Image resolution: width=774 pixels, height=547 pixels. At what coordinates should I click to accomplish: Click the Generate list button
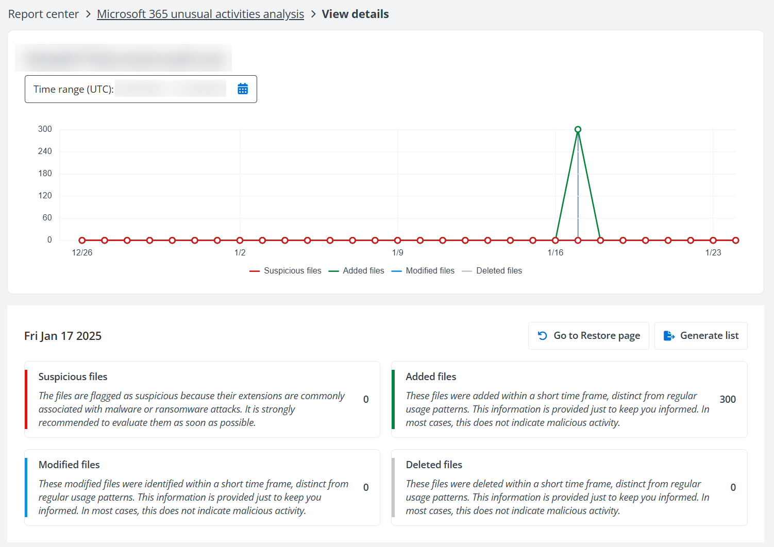[700, 336]
